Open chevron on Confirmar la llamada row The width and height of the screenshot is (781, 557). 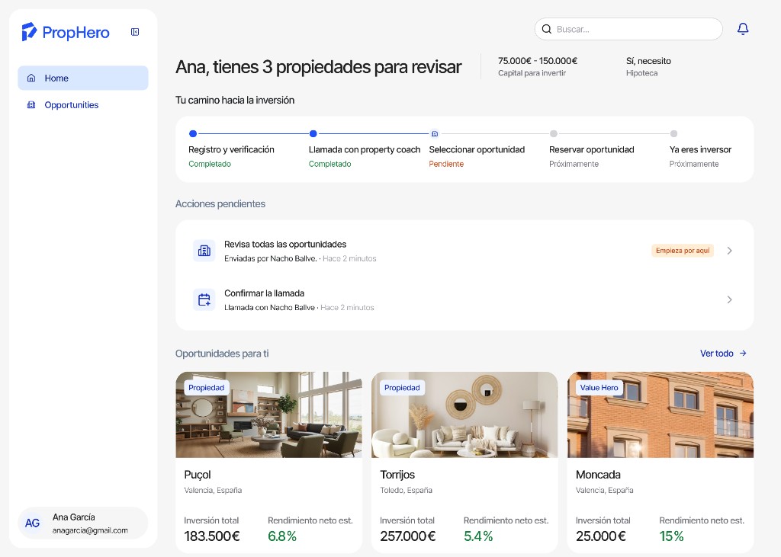click(729, 299)
